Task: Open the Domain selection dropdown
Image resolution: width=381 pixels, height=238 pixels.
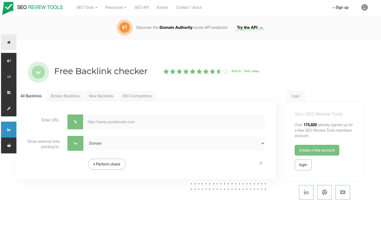Action: [175, 143]
